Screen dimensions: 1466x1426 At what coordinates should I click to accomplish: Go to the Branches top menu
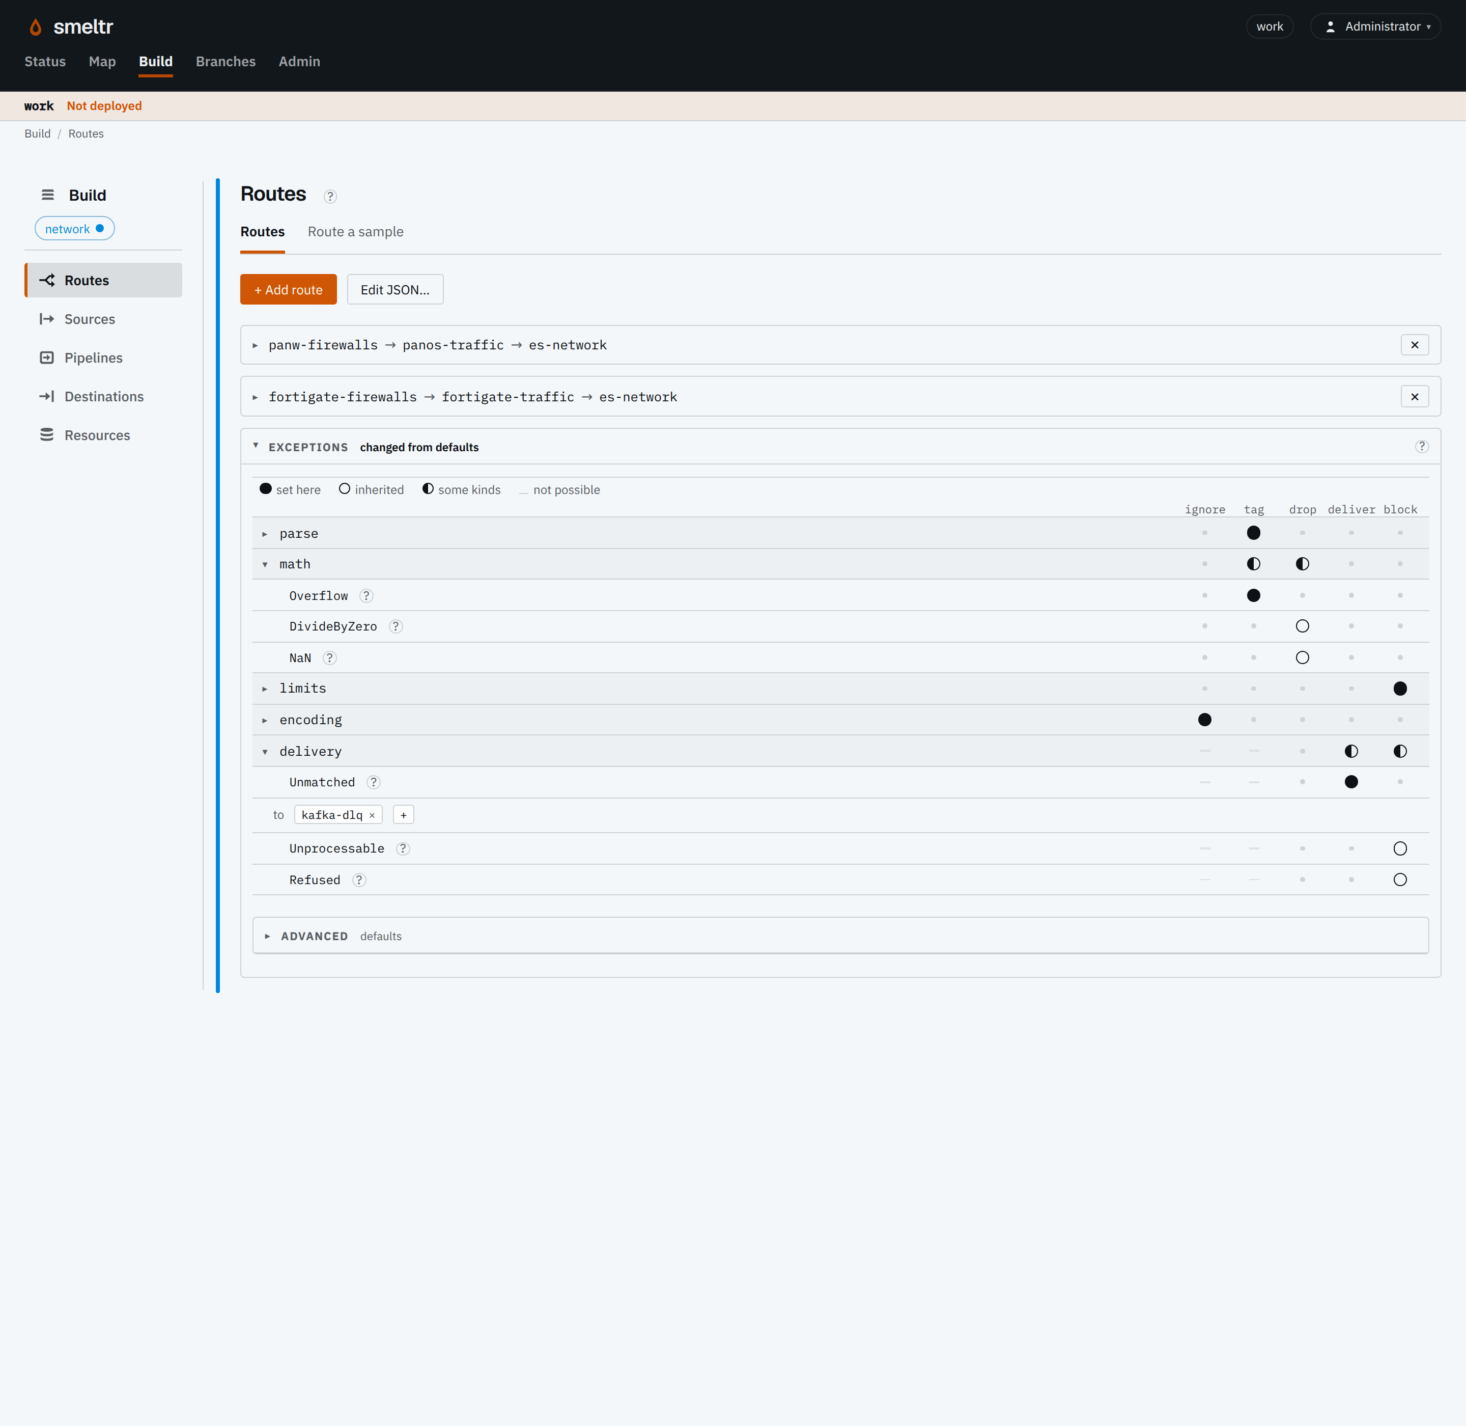point(225,62)
